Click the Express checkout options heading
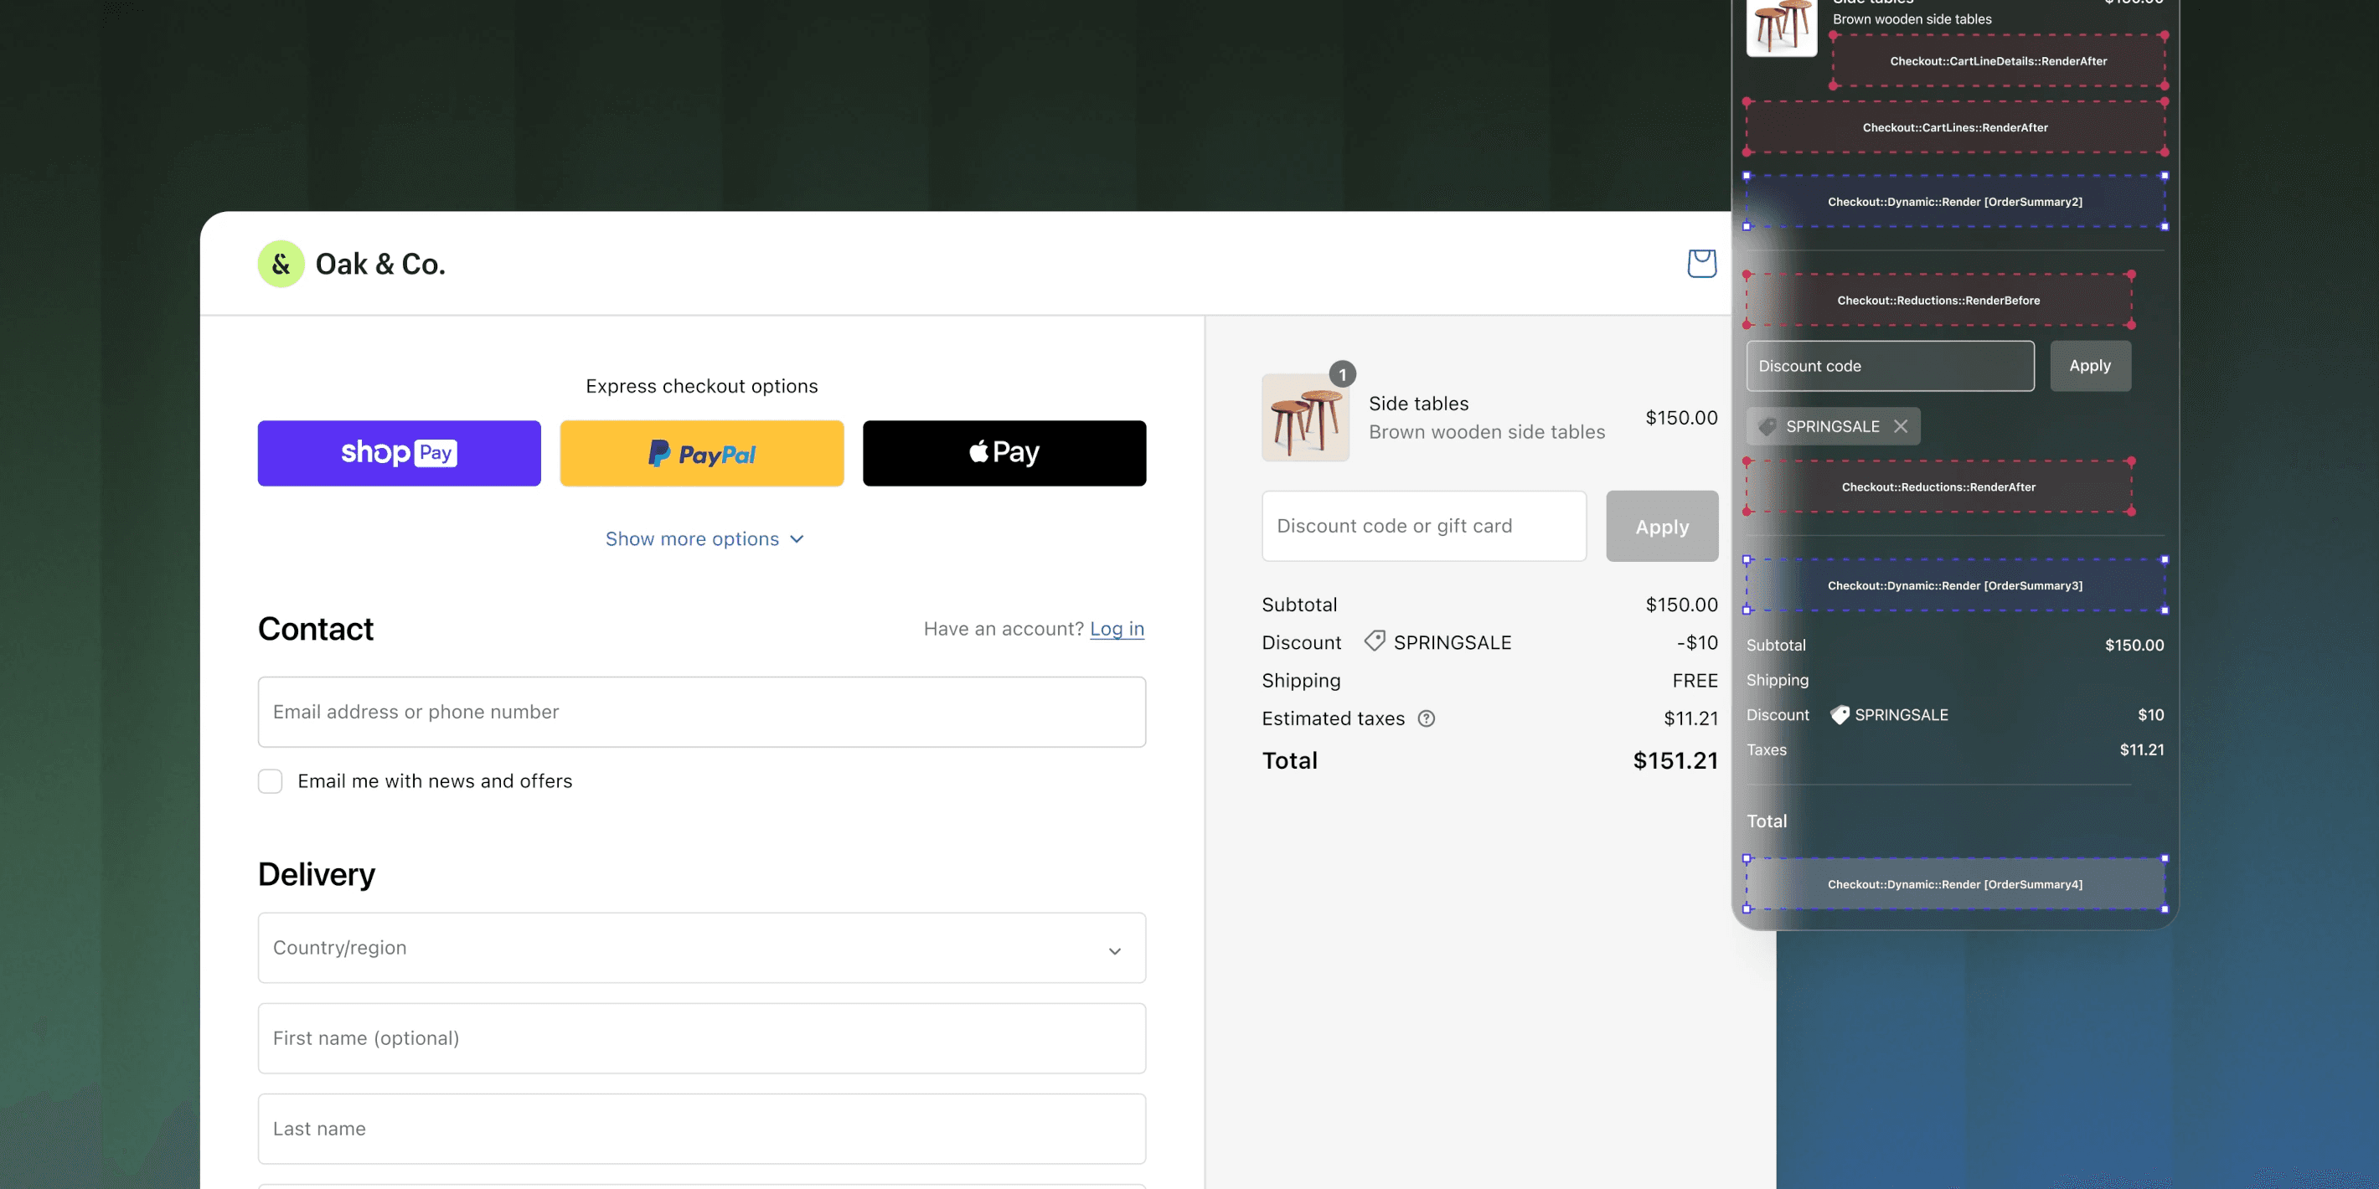The width and height of the screenshot is (2379, 1189). click(702, 386)
